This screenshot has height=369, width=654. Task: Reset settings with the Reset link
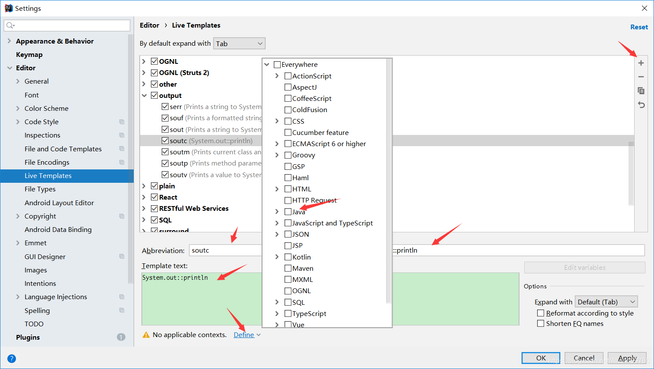(x=639, y=27)
